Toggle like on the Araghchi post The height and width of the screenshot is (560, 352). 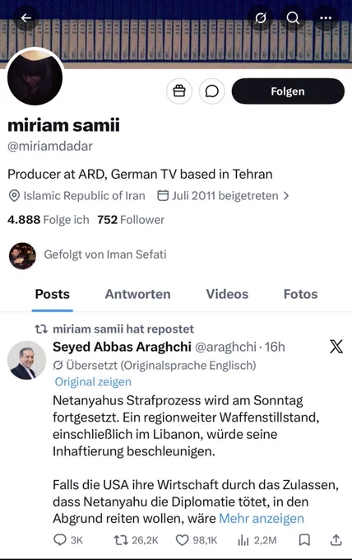tap(197, 539)
